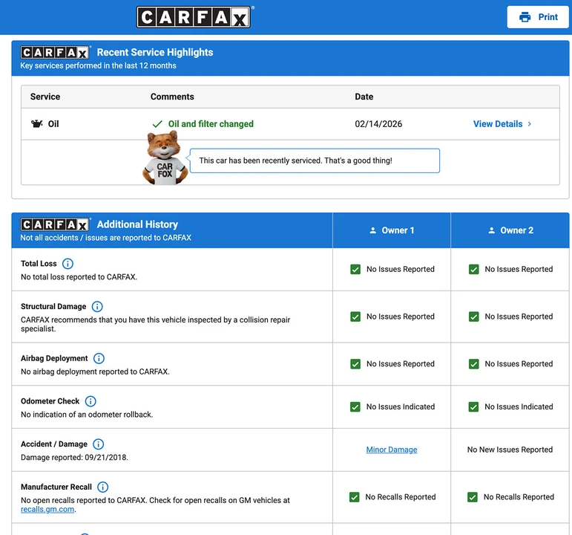Click the Oil and filter changed comment
This screenshot has height=535, width=572.
(211, 124)
